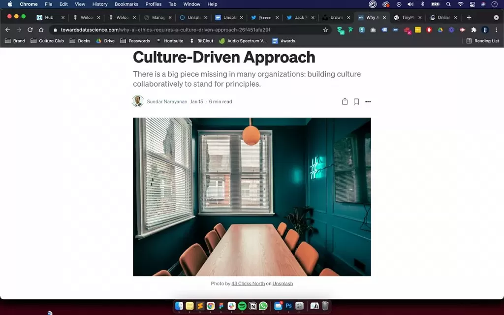Open the three-dots more options menu
This screenshot has width=504, height=315.
point(368,102)
